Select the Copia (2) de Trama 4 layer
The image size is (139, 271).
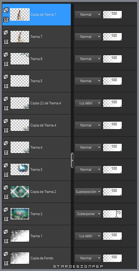[x=37, y=103]
